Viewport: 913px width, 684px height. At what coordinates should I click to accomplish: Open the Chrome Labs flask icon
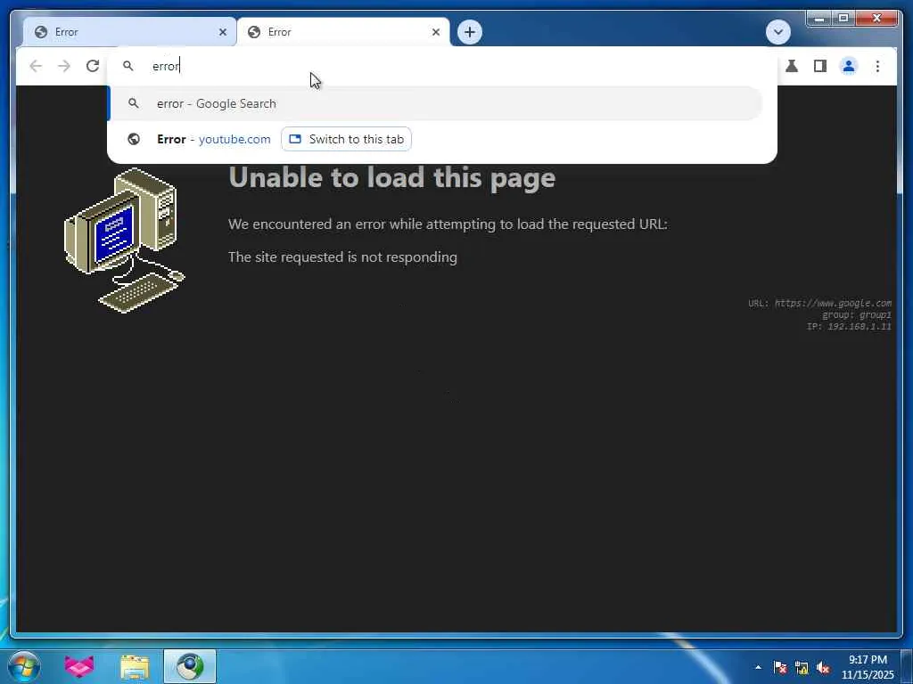[x=792, y=66]
